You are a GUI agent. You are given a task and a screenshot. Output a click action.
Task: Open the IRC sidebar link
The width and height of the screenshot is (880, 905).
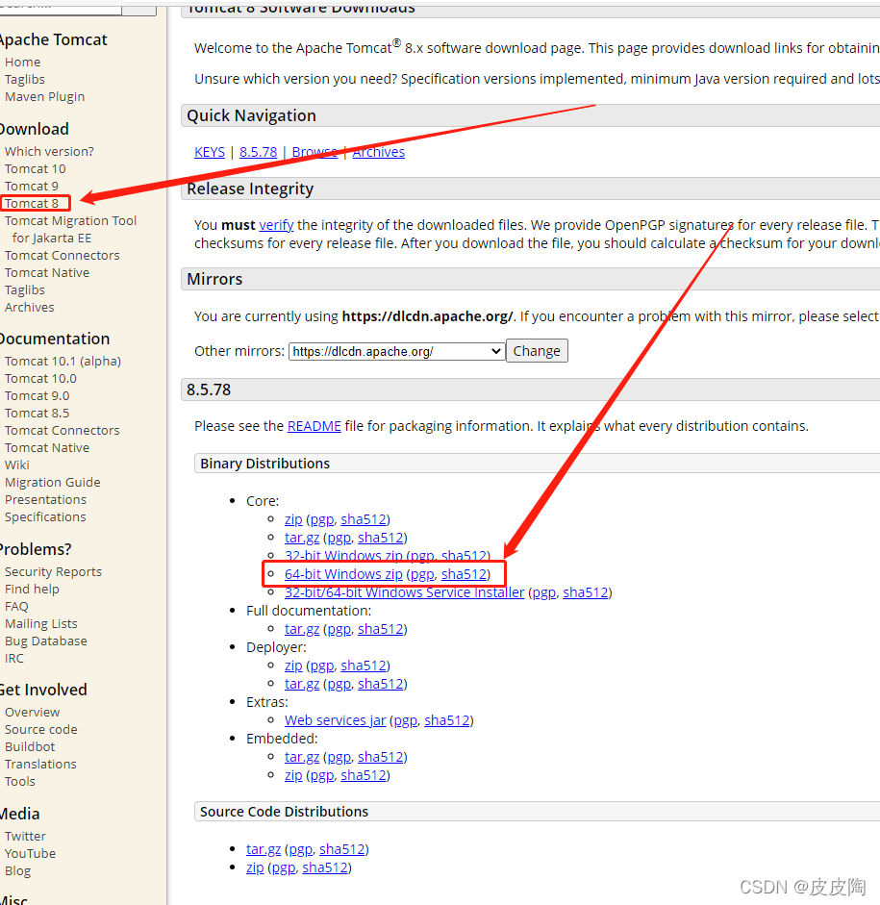click(13, 658)
